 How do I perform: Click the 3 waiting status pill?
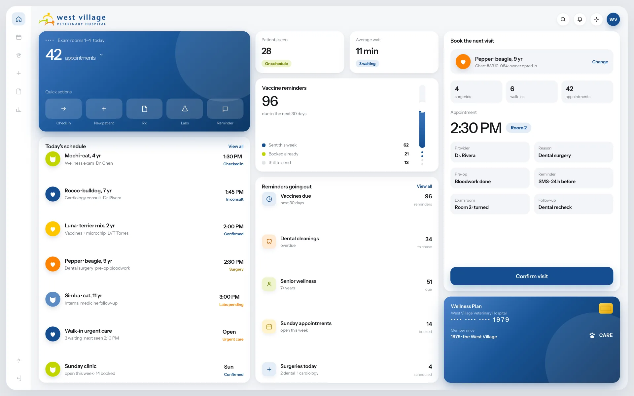click(x=367, y=64)
